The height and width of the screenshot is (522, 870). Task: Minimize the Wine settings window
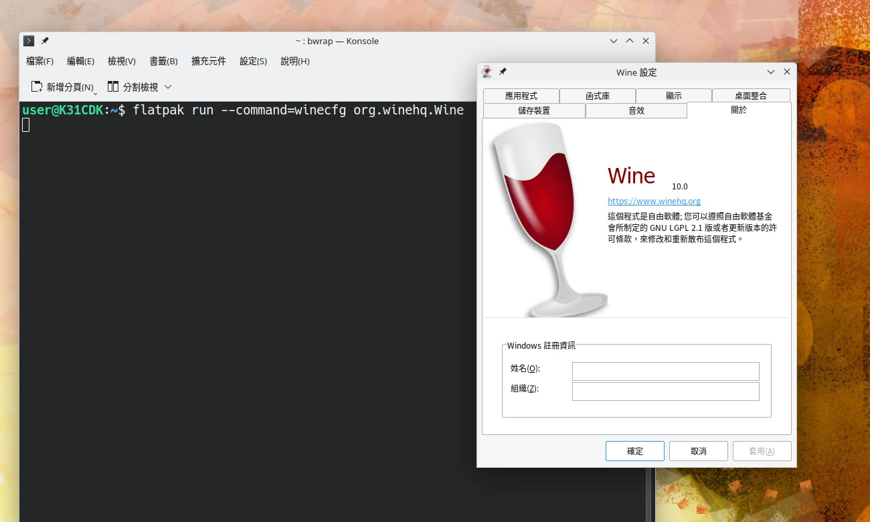771,72
